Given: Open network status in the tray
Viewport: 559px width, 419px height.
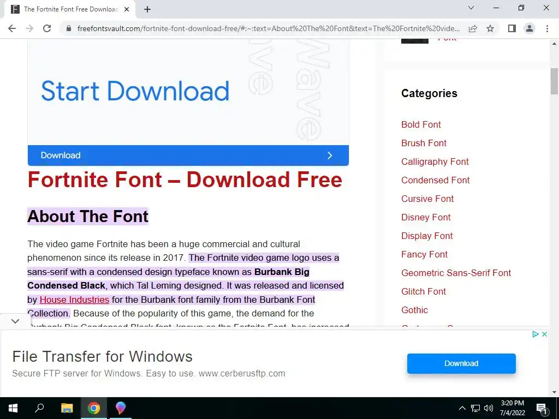Looking at the screenshot, I should pyautogui.click(x=475, y=408).
